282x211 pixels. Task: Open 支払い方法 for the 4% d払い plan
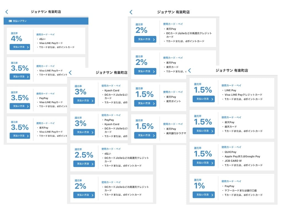(x=20, y=47)
